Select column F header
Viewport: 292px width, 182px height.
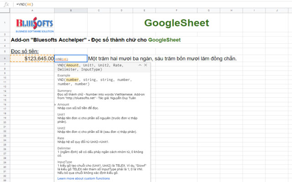[x=177, y=10]
